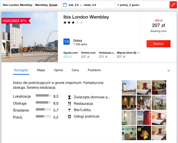This screenshot has height=143, width=178.
Task: Open the calendar icon date picker
Action: [65, 5]
